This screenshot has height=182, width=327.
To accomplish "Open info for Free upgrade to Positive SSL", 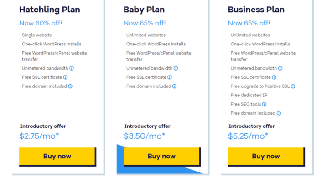I will [x=293, y=86].
